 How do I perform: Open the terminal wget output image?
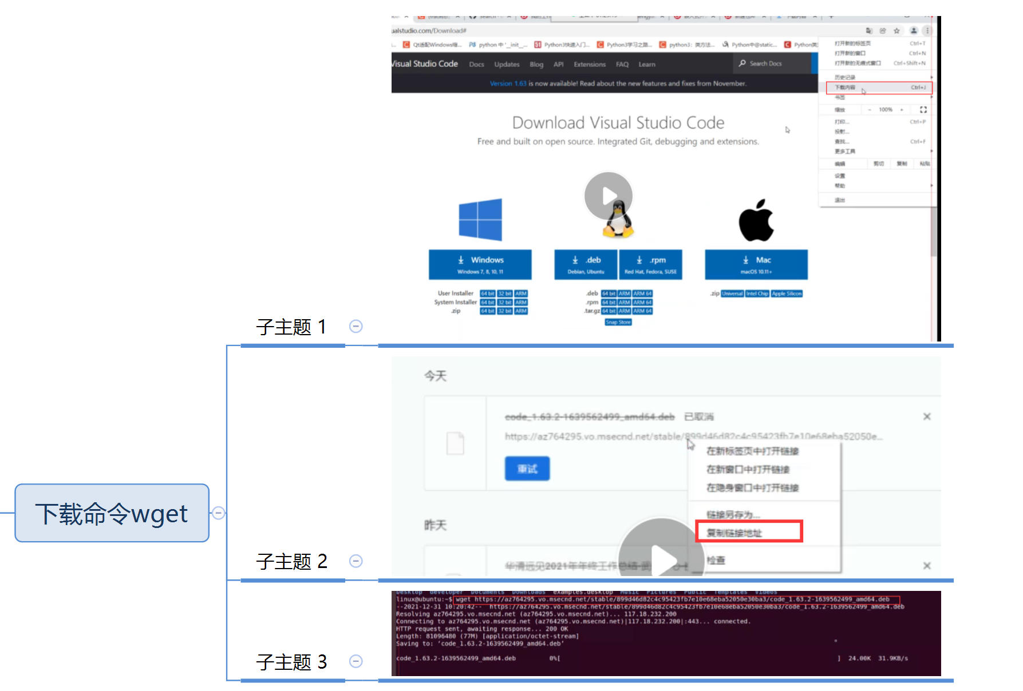pos(666,633)
